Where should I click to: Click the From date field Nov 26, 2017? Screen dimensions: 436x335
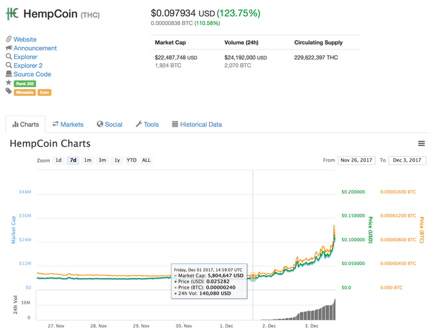[x=356, y=160]
